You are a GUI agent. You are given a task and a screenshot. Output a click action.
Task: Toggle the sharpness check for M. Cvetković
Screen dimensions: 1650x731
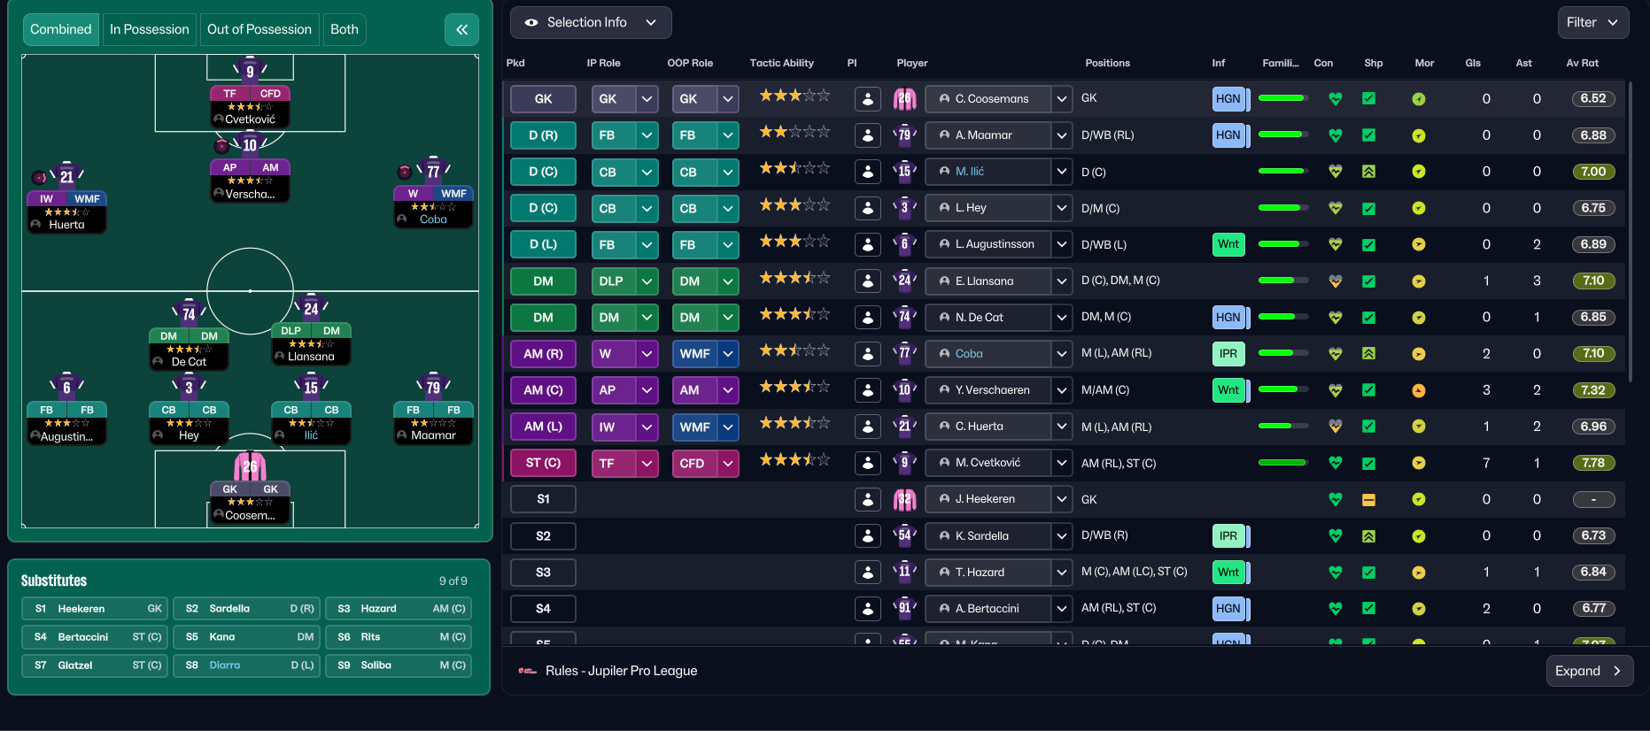pos(1368,463)
